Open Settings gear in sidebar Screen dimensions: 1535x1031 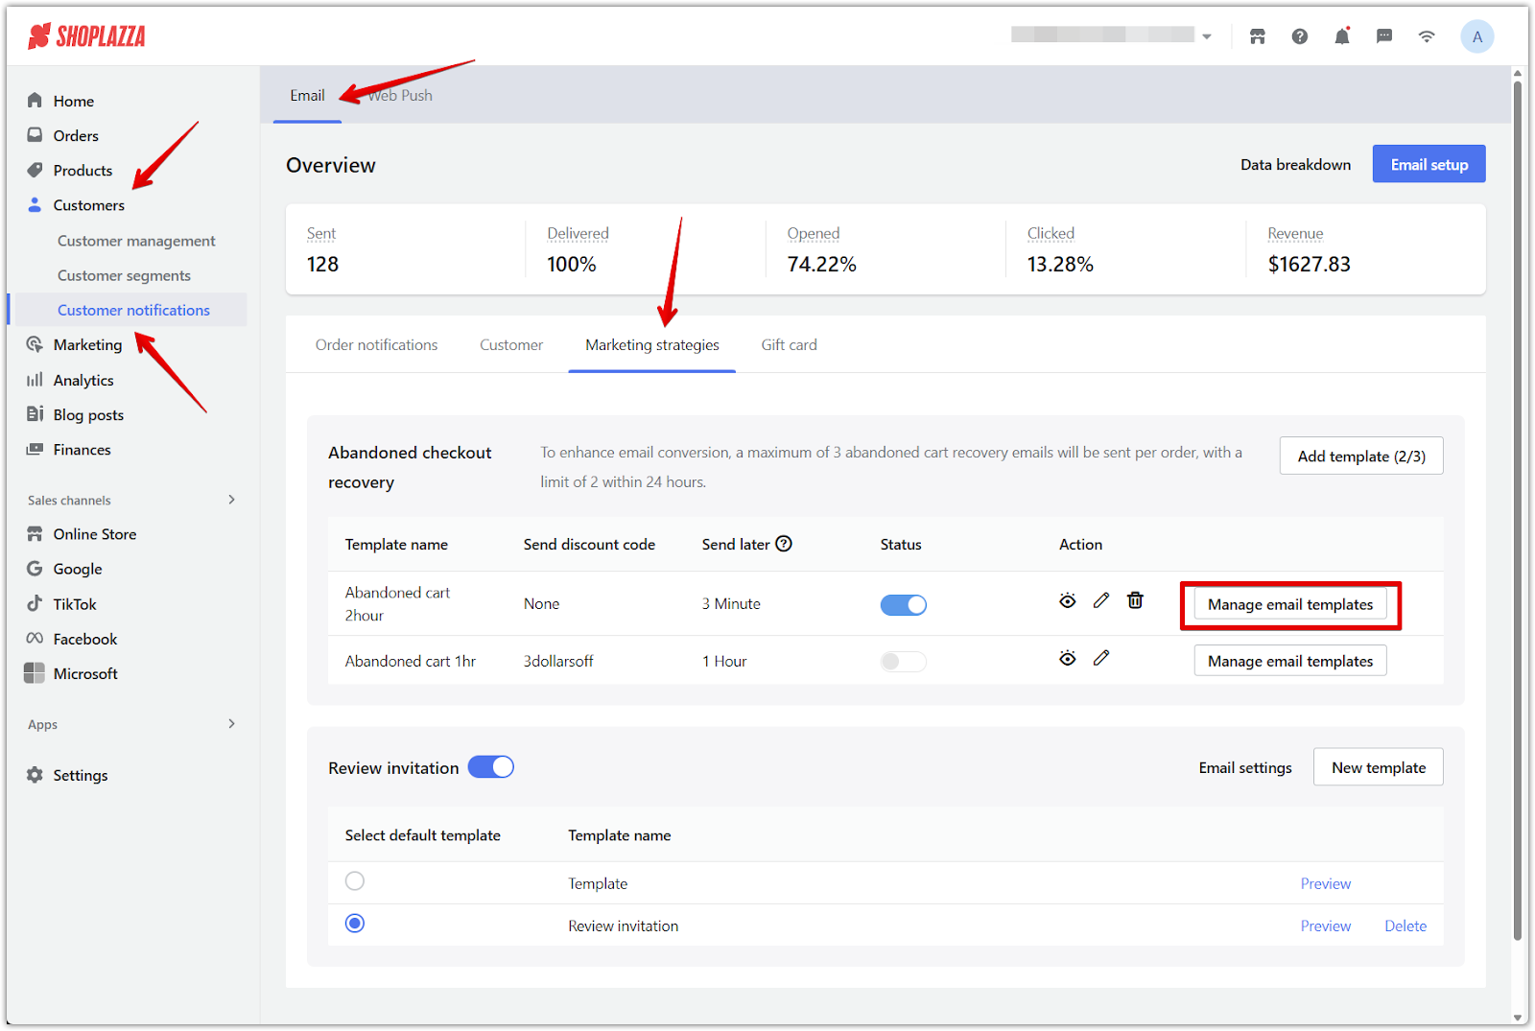coord(35,775)
